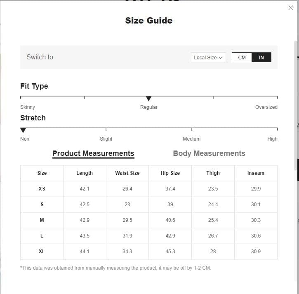Click the Hip Size column header

(x=170, y=173)
